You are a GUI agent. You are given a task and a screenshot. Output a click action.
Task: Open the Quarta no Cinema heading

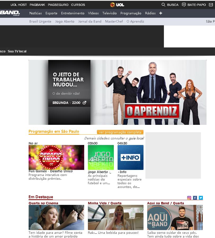[43, 203]
